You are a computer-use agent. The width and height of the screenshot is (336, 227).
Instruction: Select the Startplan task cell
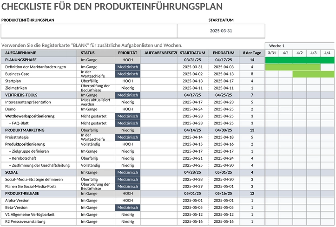click(x=39, y=81)
